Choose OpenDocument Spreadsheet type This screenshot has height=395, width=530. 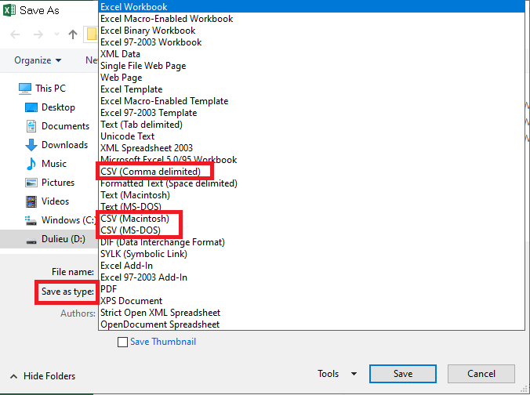[x=311, y=324]
